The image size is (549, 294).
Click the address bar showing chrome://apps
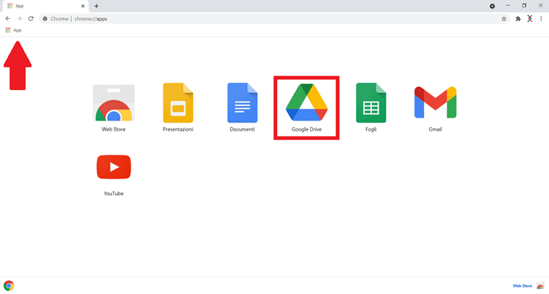[273, 19]
